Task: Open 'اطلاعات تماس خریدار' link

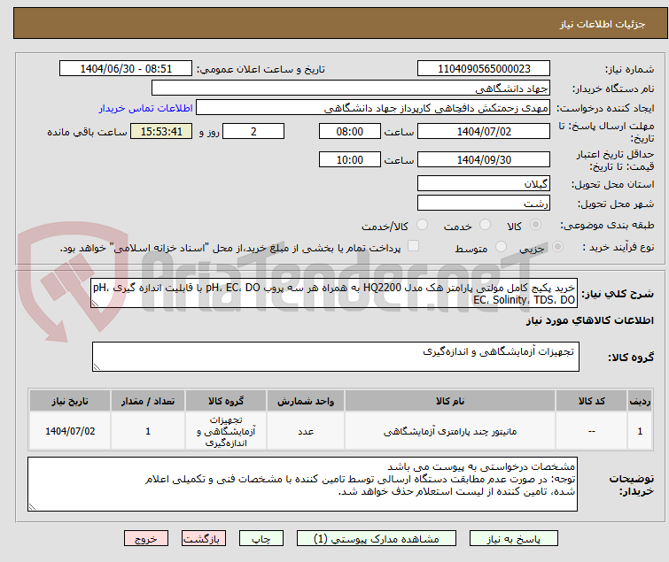Action: click(x=146, y=108)
